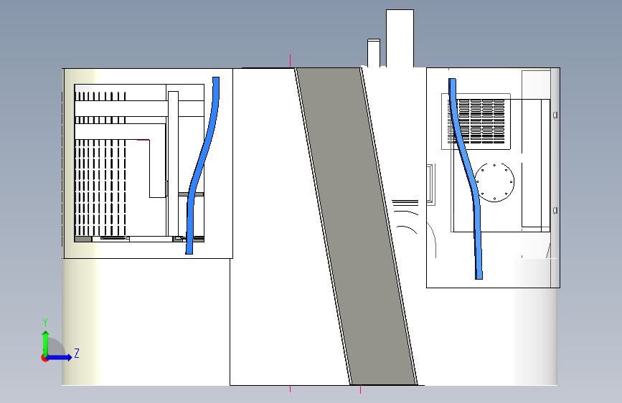The width and height of the screenshot is (622, 403).
Task: Select the tall rectangular stack on top
Action: tap(400, 39)
